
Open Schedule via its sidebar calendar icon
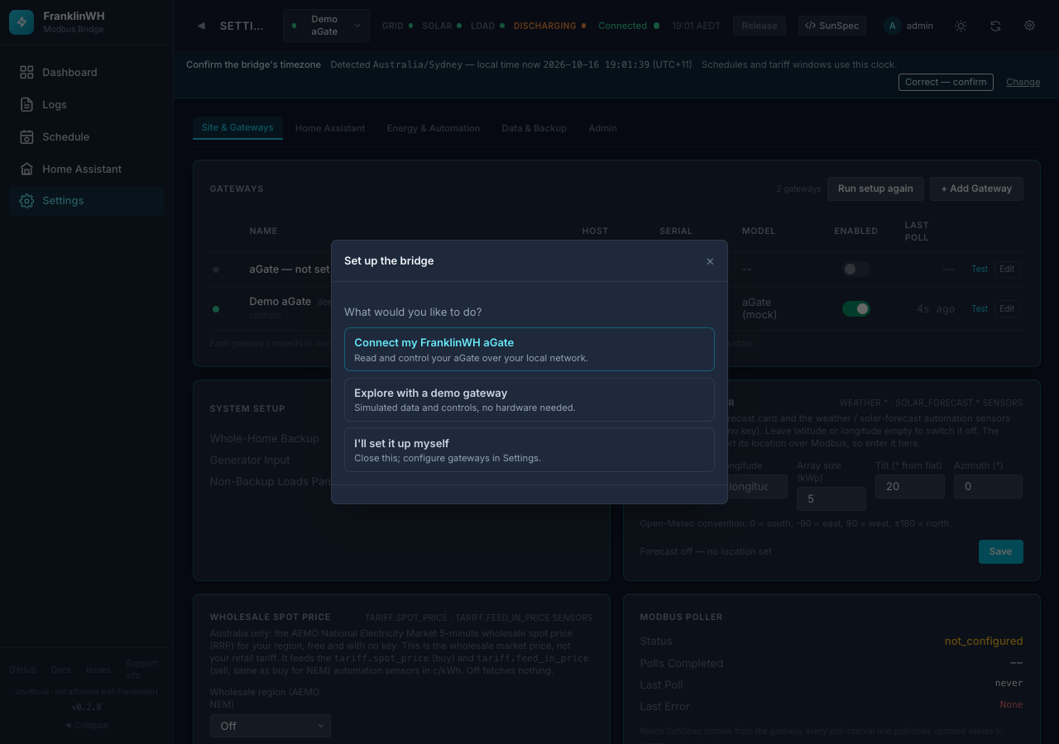(26, 137)
